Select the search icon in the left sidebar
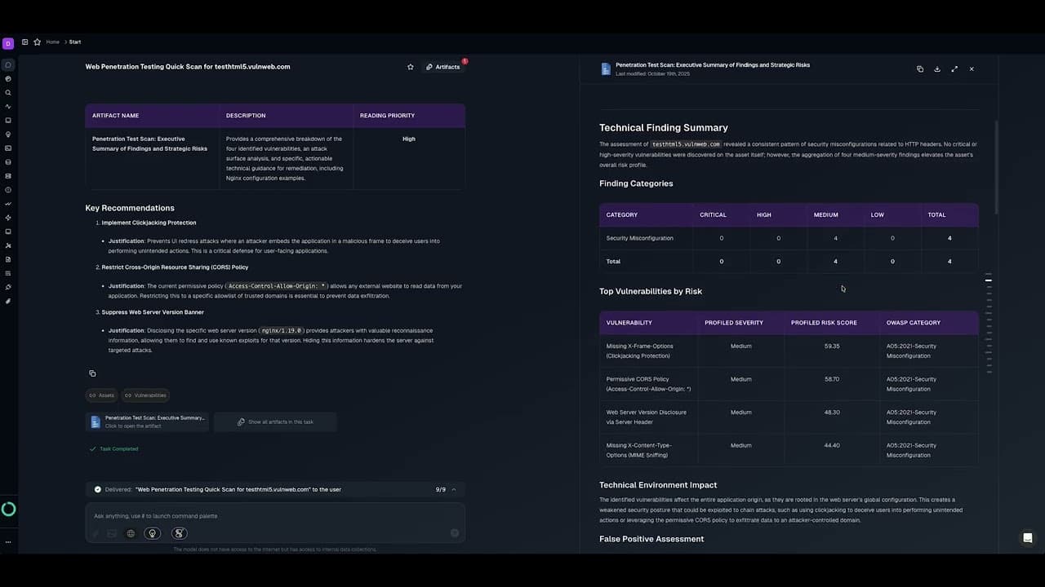Image resolution: width=1045 pixels, height=587 pixels. pyautogui.click(x=8, y=92)
